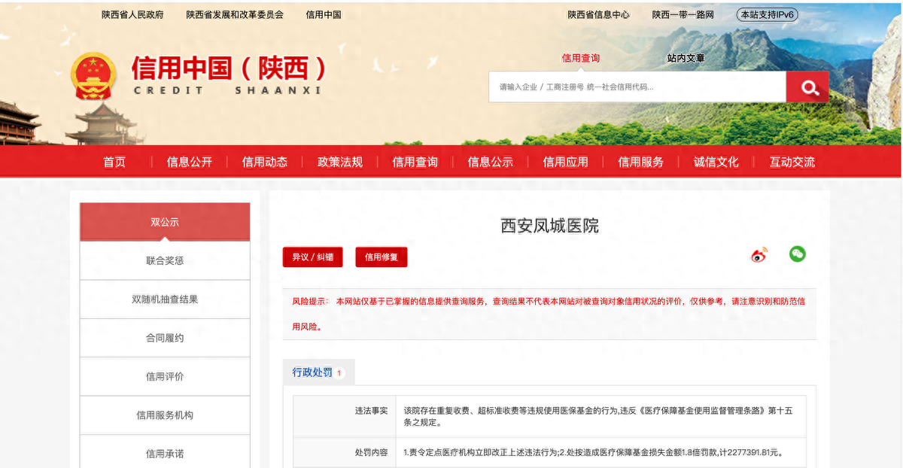Select 信用承诺 in the sidebar
The width and height of the screenshot is (903, 468).
[x=165, y=454]
